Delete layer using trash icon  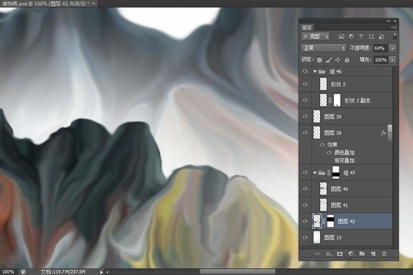[x=384, y=254]
